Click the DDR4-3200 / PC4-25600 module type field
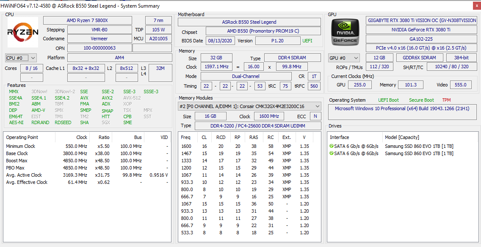Image resolution: width=481 pixels, height=247 pixels. point(258,125)
